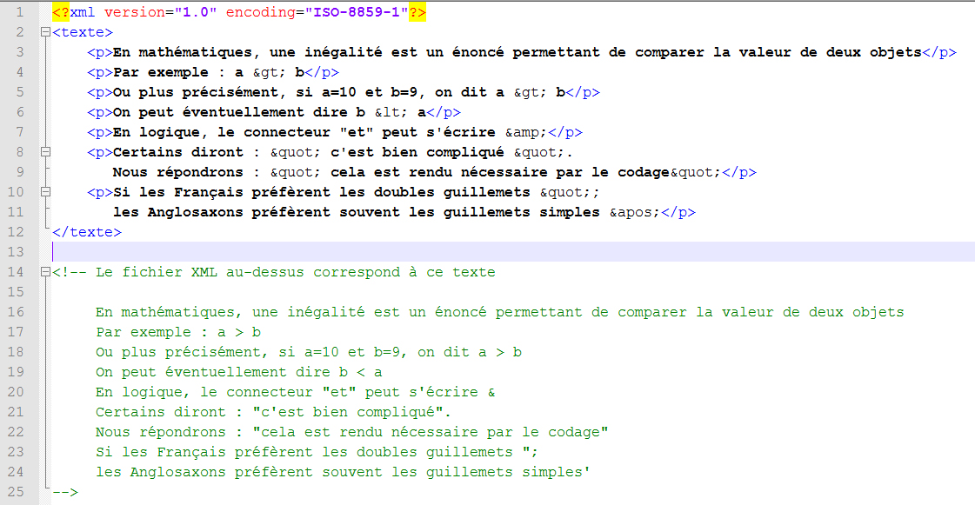Click "Par exemple" on line 4

tap(160, 72)
